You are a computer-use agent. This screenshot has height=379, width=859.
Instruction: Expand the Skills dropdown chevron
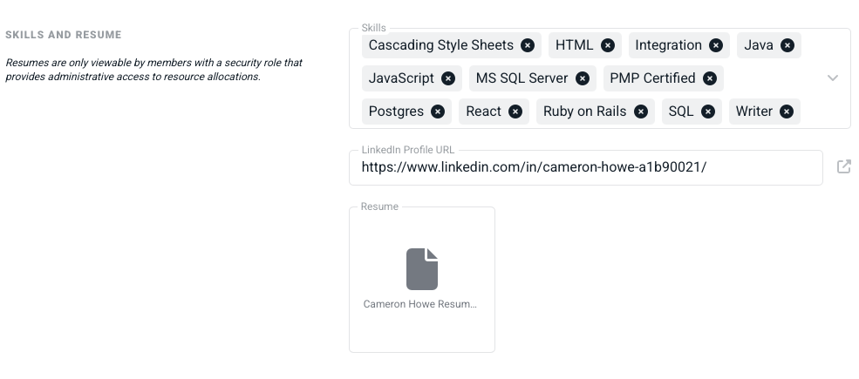[833, 78]
